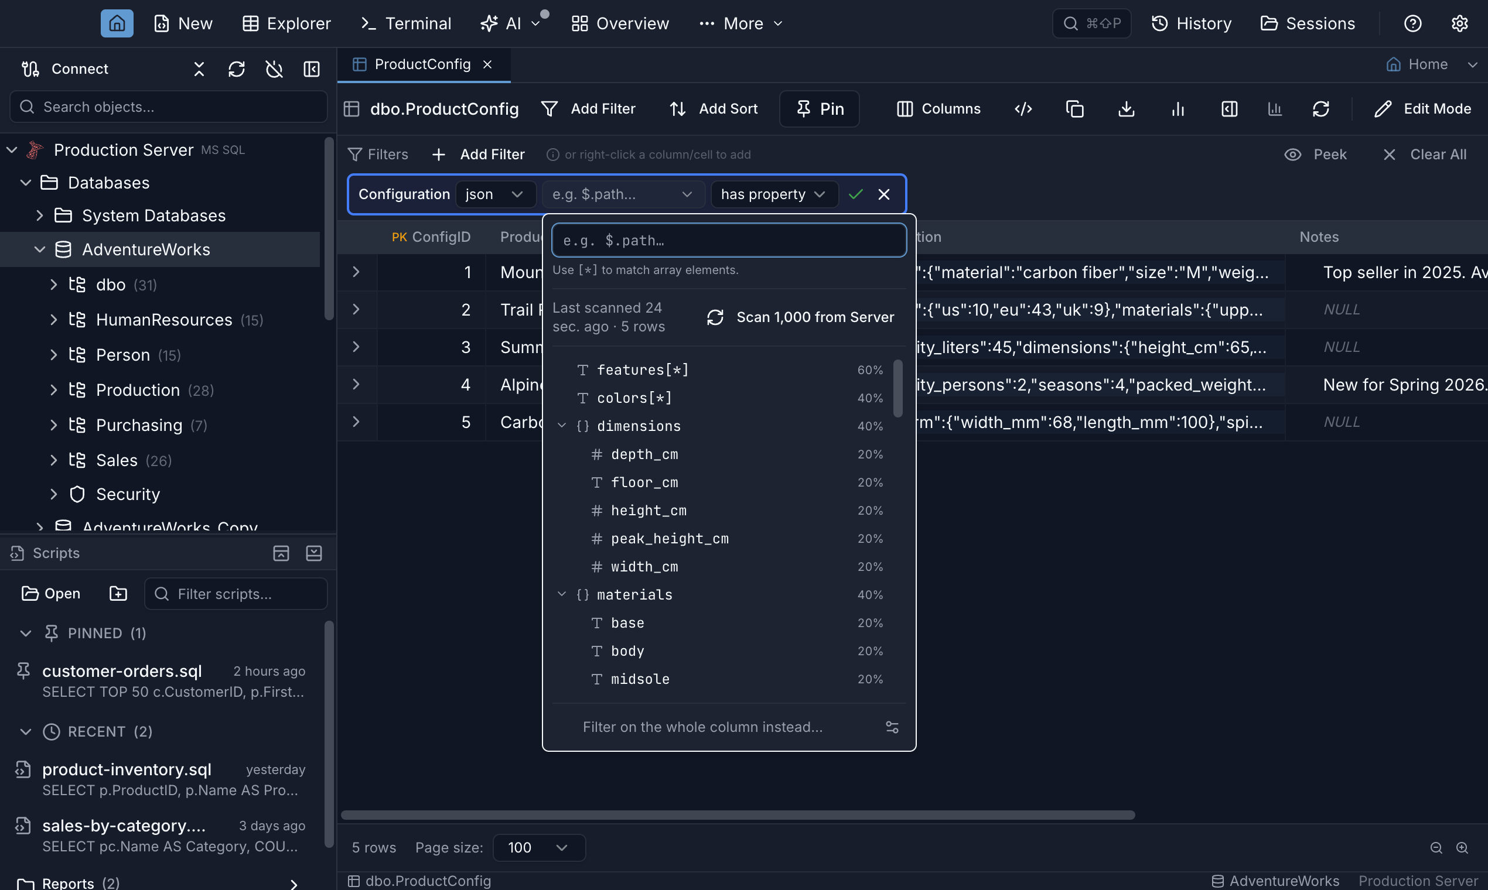The width and height of the screenshot is (1488, 890).
Task: Open the has property operator dropdown
Action: pyautogui.click(x=774, y=194)
